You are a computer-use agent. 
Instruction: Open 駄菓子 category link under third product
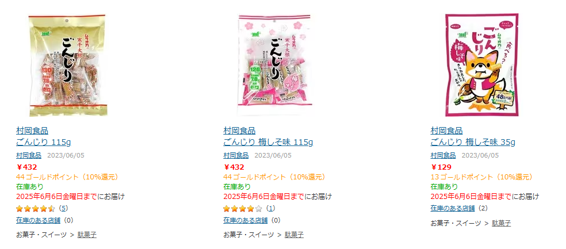502,223
